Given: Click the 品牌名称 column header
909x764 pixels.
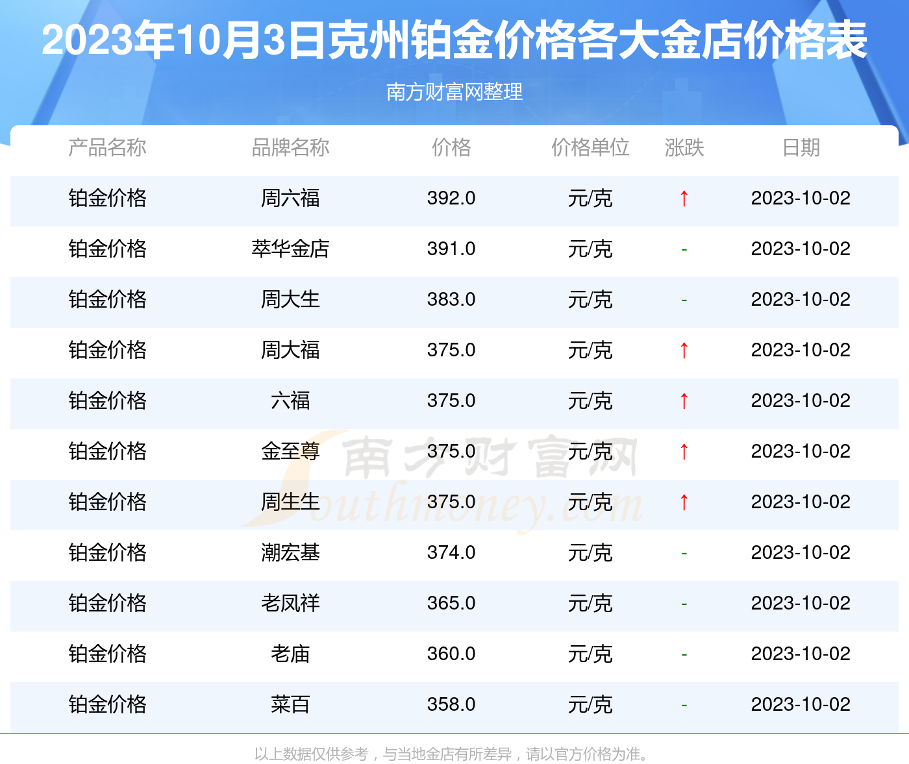Looking at the screenshot, I should click(x=290, y=148).
